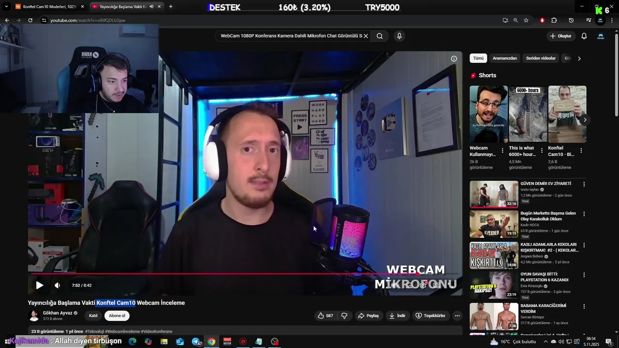Open KASLI ADAMLARLA KEKOLARI video thumbnail

[494, 255]
